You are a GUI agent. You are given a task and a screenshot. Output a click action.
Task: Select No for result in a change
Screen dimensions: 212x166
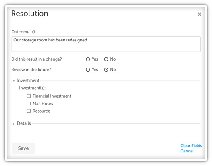pos(106,59)
